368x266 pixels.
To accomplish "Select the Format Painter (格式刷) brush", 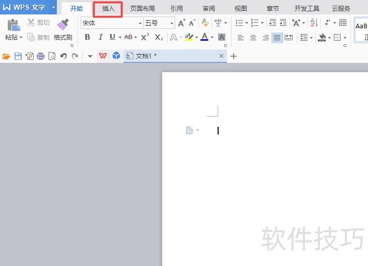I will (63, 30).
